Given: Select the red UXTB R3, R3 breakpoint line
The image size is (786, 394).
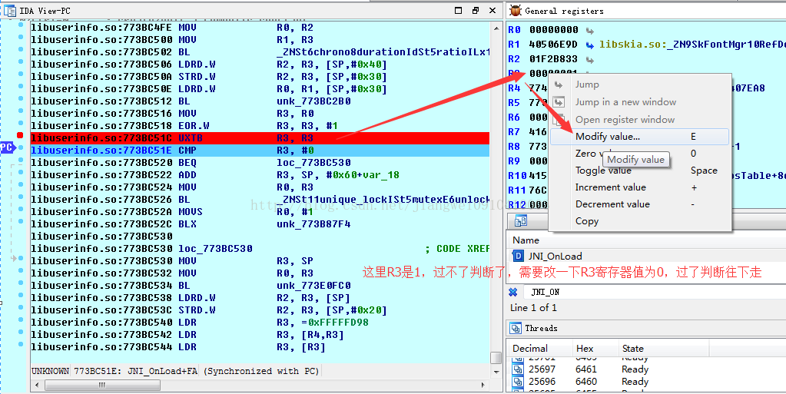Looking at the screenshot, I should tap(260, 137).
